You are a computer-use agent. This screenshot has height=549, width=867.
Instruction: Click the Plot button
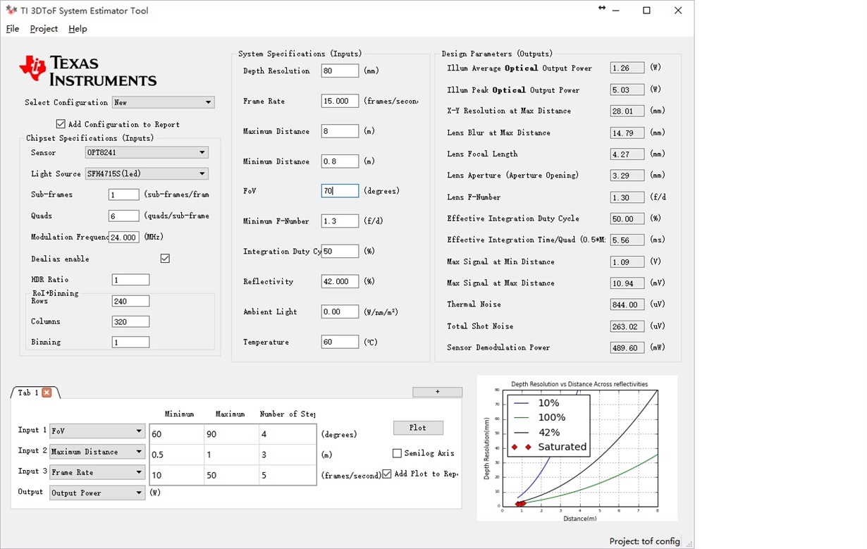pyautogui.click(x=418, y=428)
